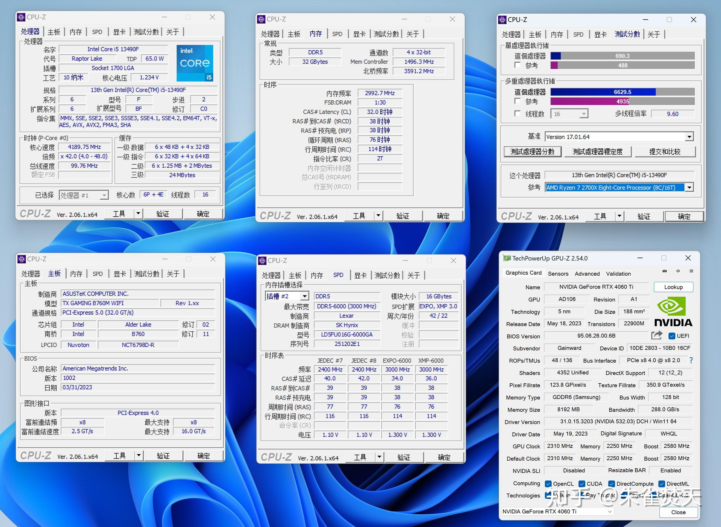The image size is (721, 527).
Task: Click GPU-Z refresh icon
Action: pos(678,271)
